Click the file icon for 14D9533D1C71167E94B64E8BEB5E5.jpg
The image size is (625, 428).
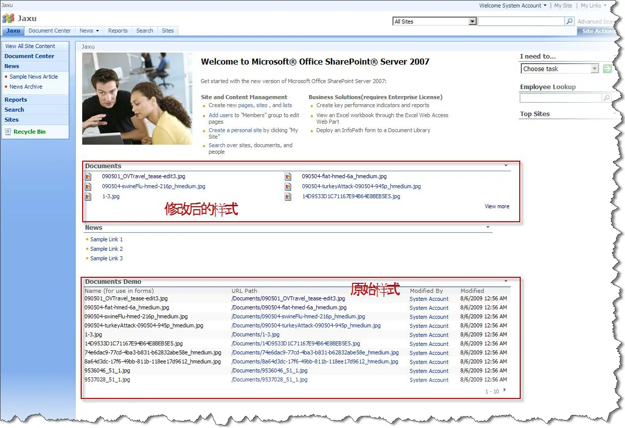coord(288,196)
